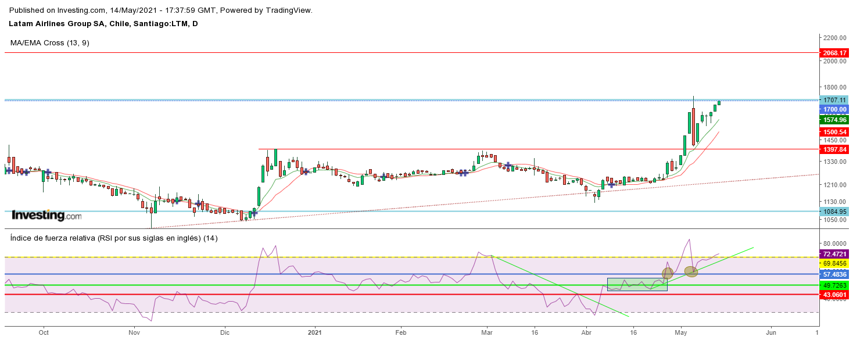853x340 pixels.
Task: Click the Dic date axis label
Action: [x=225, y=333]
